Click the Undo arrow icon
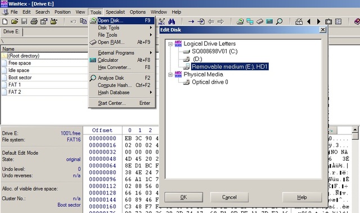 [73, 21]
